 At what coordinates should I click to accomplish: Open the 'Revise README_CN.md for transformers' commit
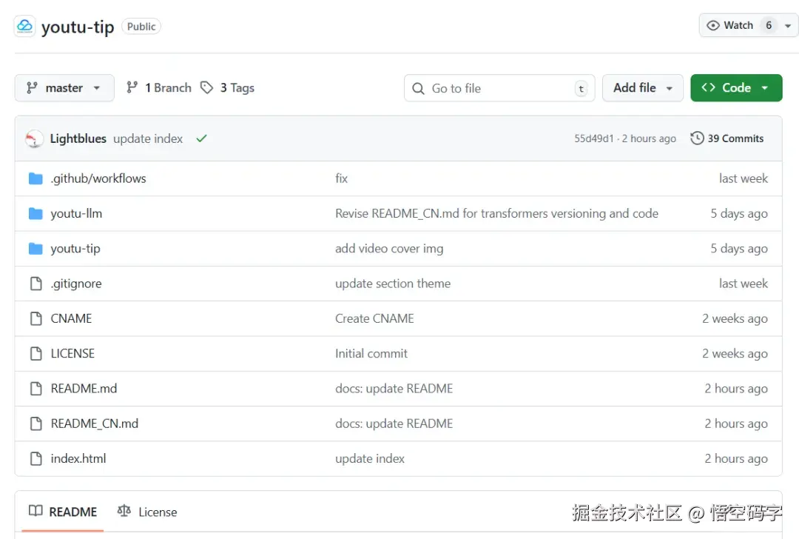pyautogui.click(x=497, y=214)
